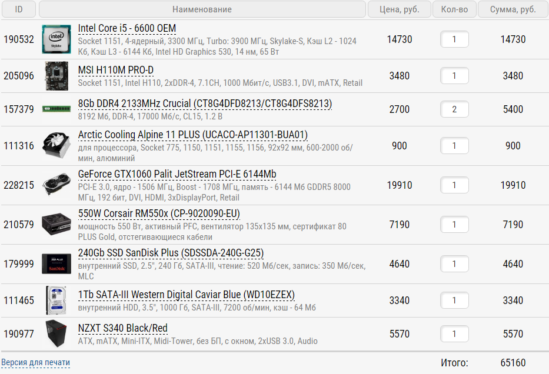Open the Intel Core i5 processor thumbnail
Image resolution: width=549 pixels, height=374 pixels.
click(x=56, y=39)
